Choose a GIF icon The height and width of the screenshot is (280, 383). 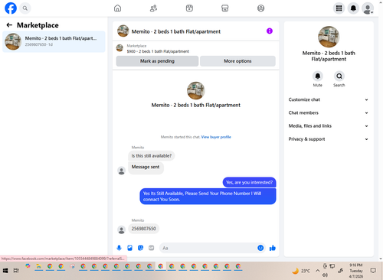coord(152,248)
